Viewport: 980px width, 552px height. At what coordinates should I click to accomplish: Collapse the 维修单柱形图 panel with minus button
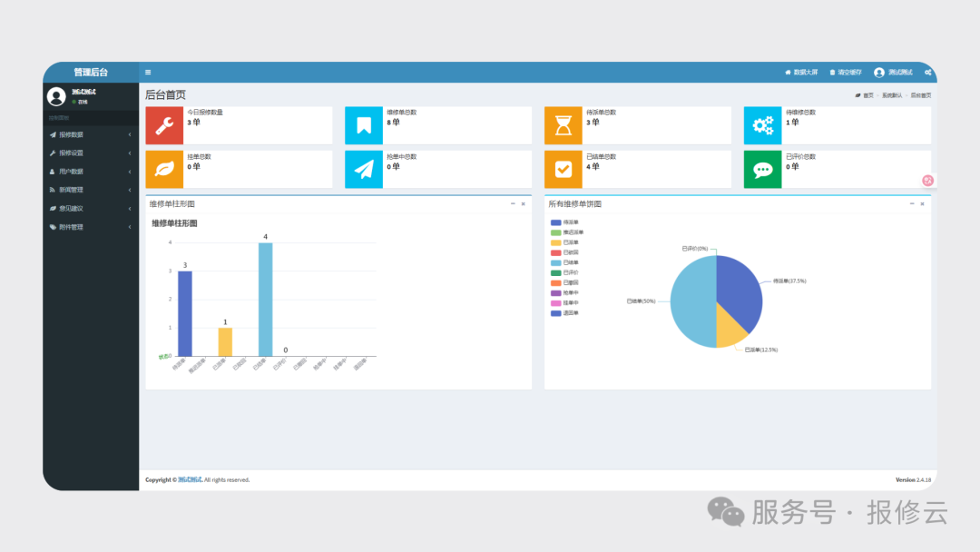click(x=513, y=204)
